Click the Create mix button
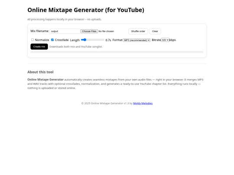The width and height of the screenshot is (234, 175). click(39, 47)
